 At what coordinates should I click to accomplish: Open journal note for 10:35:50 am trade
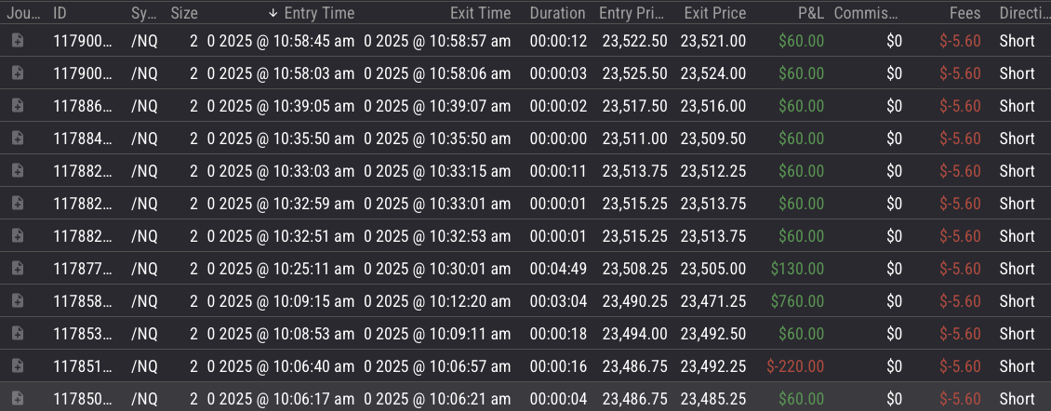click(17, 139)
